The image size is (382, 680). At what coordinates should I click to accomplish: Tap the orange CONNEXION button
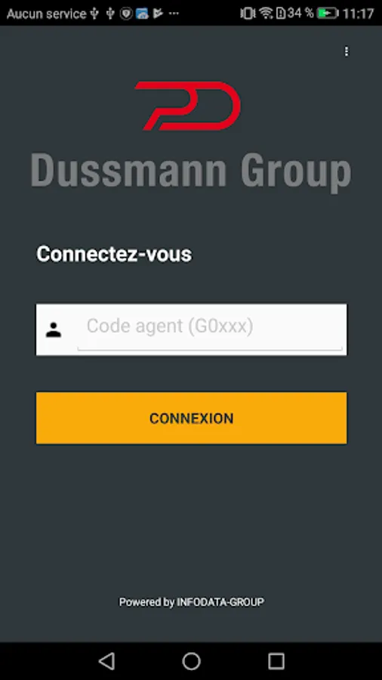coord(191,418)
